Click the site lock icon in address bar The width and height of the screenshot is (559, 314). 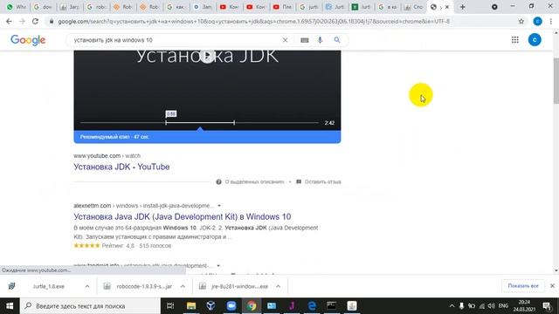click(x=52, y=21)
